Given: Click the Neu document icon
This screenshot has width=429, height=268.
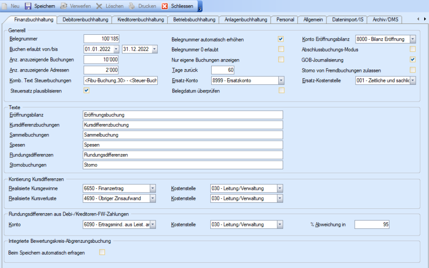Looking at the screenshot, I should [x=5, y=6].
